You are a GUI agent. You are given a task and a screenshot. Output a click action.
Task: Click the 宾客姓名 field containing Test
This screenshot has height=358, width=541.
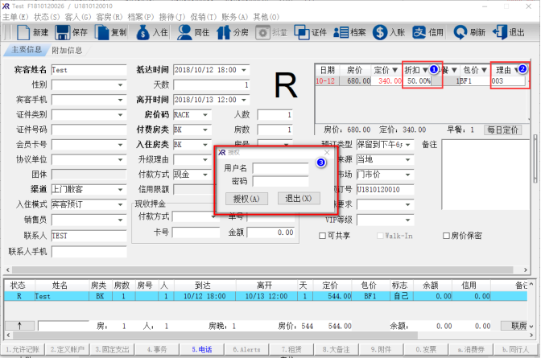point(89,70)
